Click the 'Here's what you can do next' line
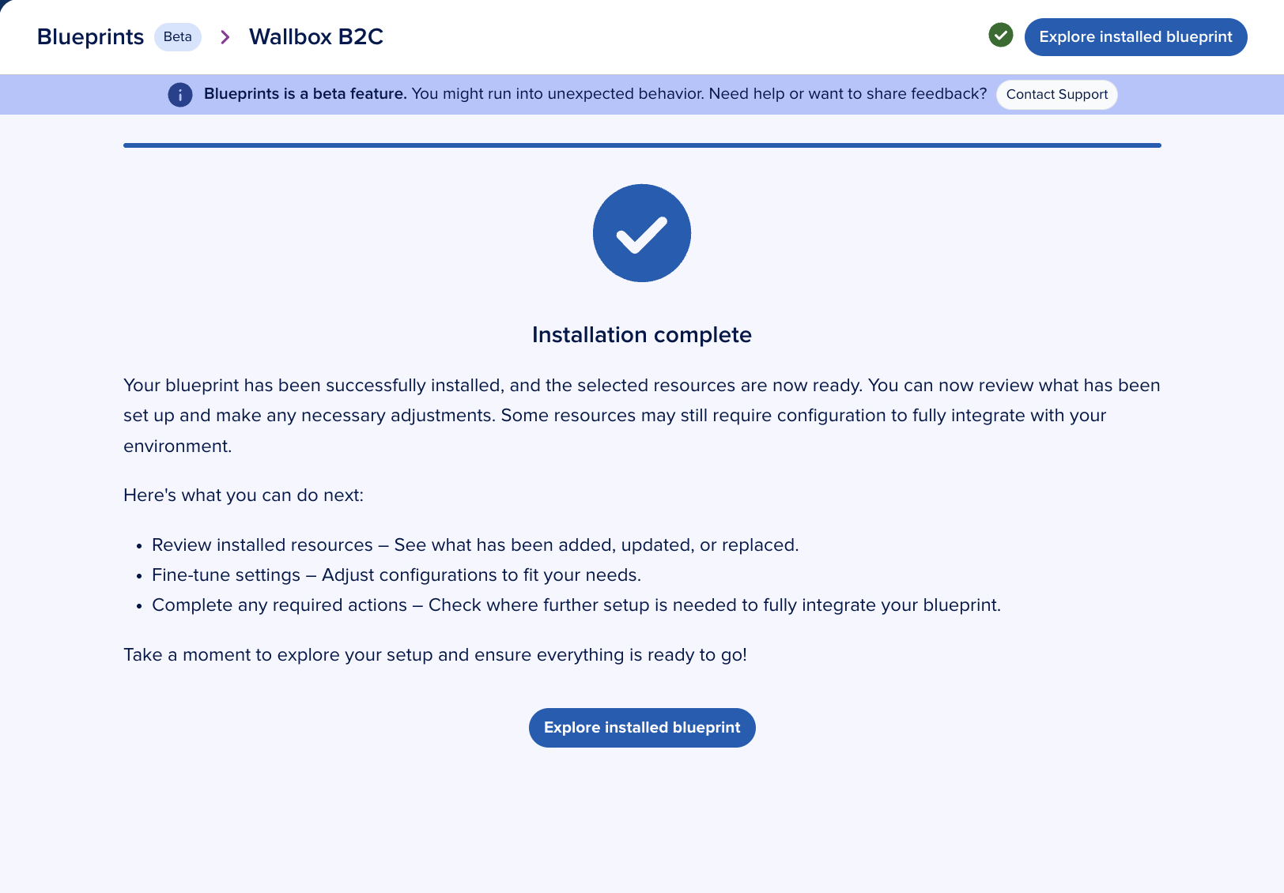1284x893 pixels. coord(244,495)
